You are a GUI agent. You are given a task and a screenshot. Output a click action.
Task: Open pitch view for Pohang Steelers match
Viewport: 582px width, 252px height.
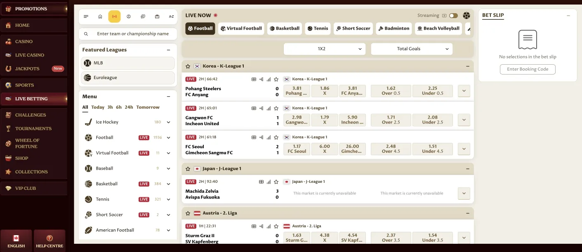click(254, 79)
